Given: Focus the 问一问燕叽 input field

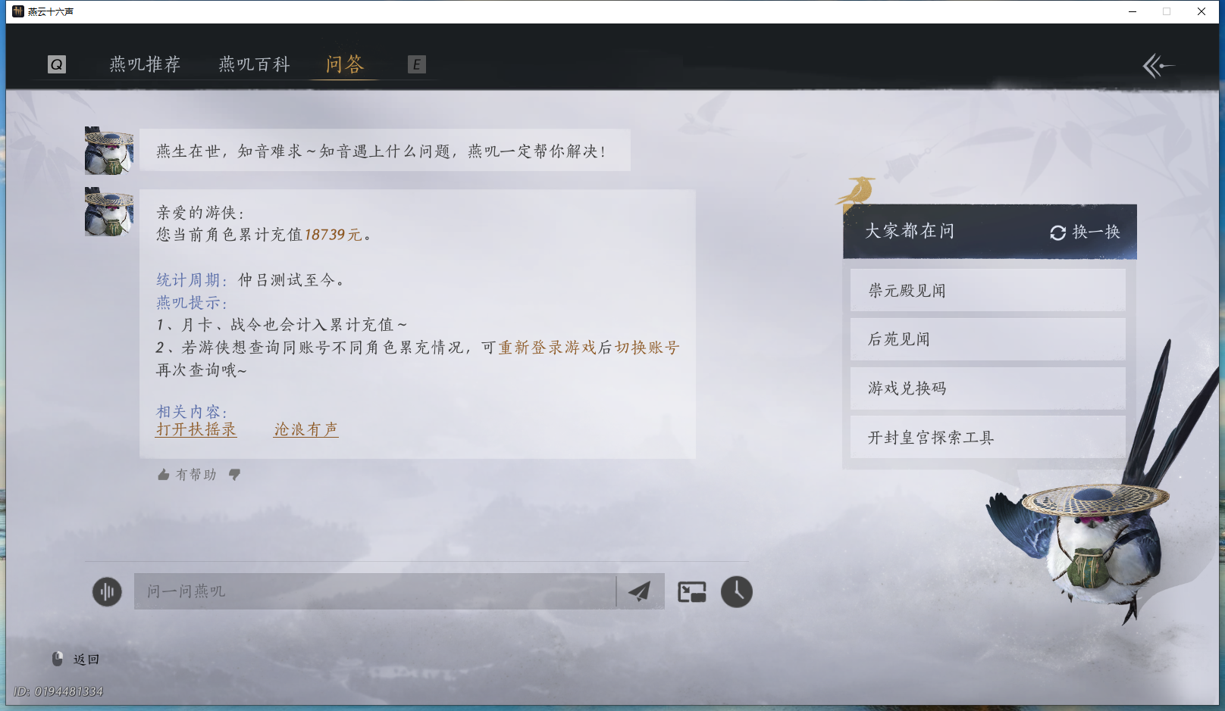Looking at the screenshot, I should (x=375, y=591).
